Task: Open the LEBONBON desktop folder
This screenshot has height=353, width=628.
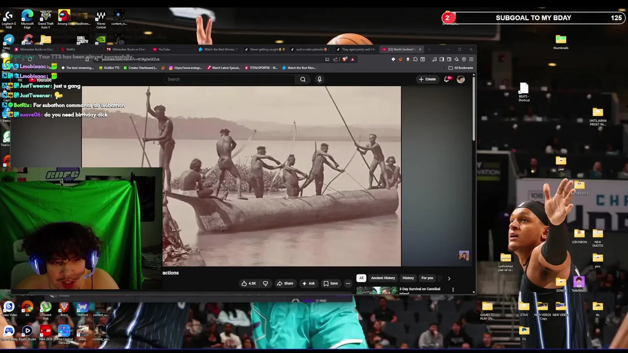Action: point(579,236)
